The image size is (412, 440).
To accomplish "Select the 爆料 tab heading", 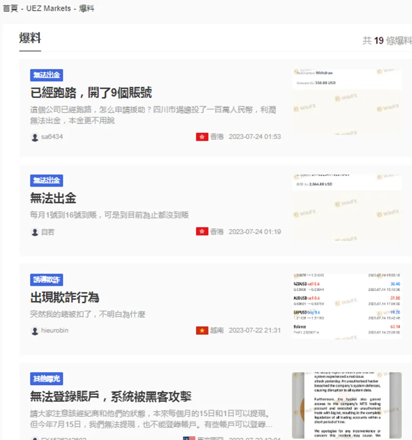I will 30,38.
